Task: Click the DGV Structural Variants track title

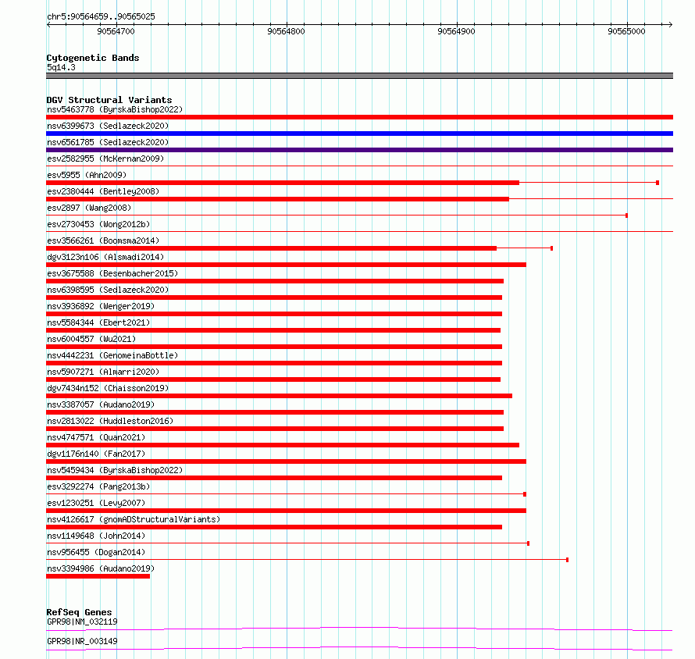Action: pyautogui.click(x=109, y=100)
